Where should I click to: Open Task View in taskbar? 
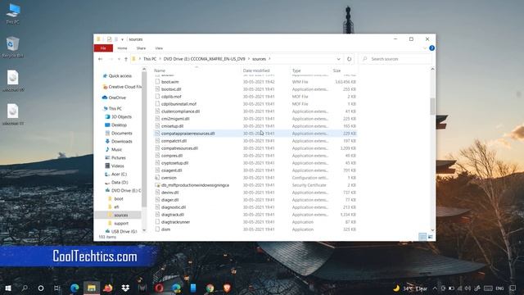pyautogui.click(x=57, y=288)
